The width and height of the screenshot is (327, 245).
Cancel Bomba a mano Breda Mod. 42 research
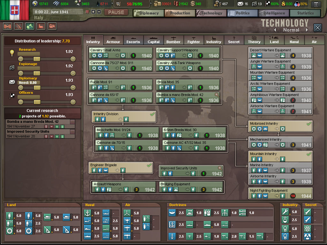[72, 122]
